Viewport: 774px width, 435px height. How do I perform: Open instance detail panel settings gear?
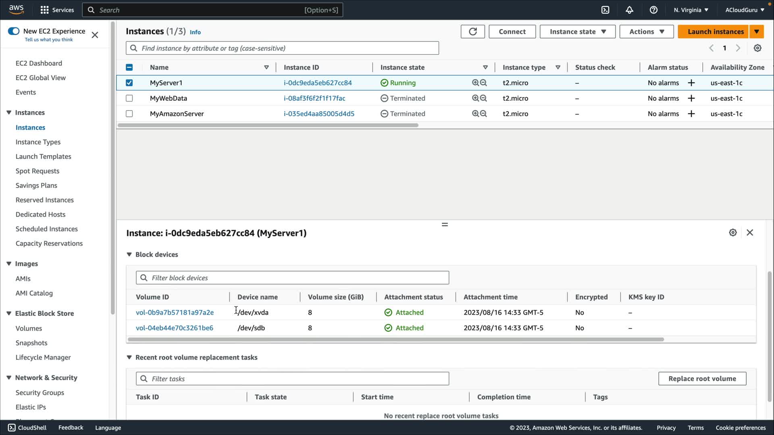click(732, 232)
